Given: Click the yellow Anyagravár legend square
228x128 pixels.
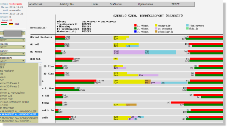Looking at the screenshot, I should tap(156, 26).
